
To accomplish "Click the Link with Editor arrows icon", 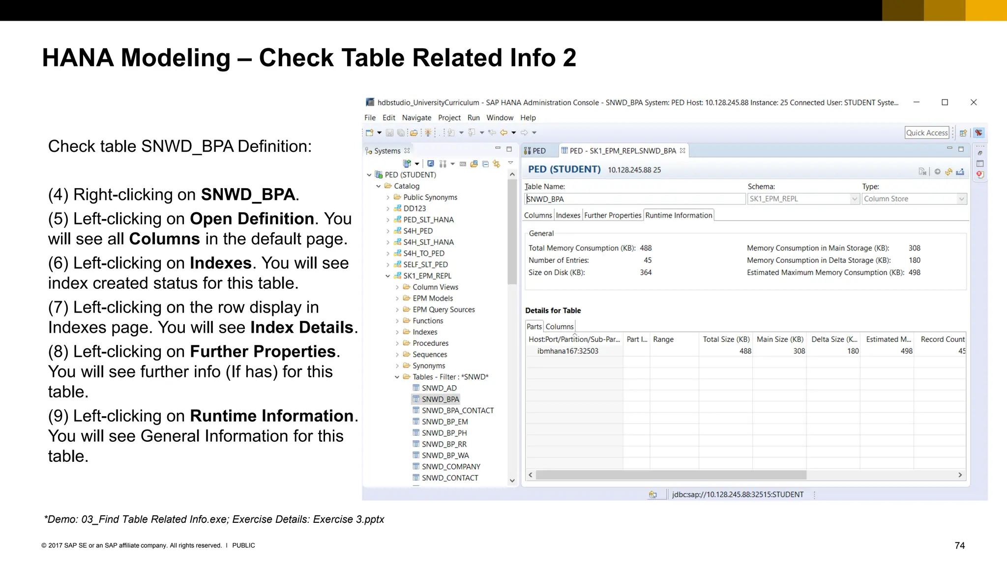I will click(497, 164).
